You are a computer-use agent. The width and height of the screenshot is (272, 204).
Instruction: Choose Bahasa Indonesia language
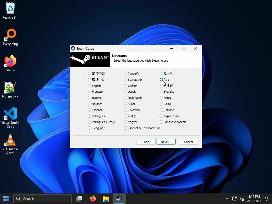click(161, 122)
